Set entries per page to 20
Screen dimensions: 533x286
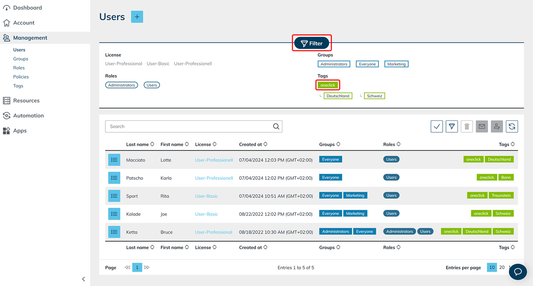[x=502, y=267]
